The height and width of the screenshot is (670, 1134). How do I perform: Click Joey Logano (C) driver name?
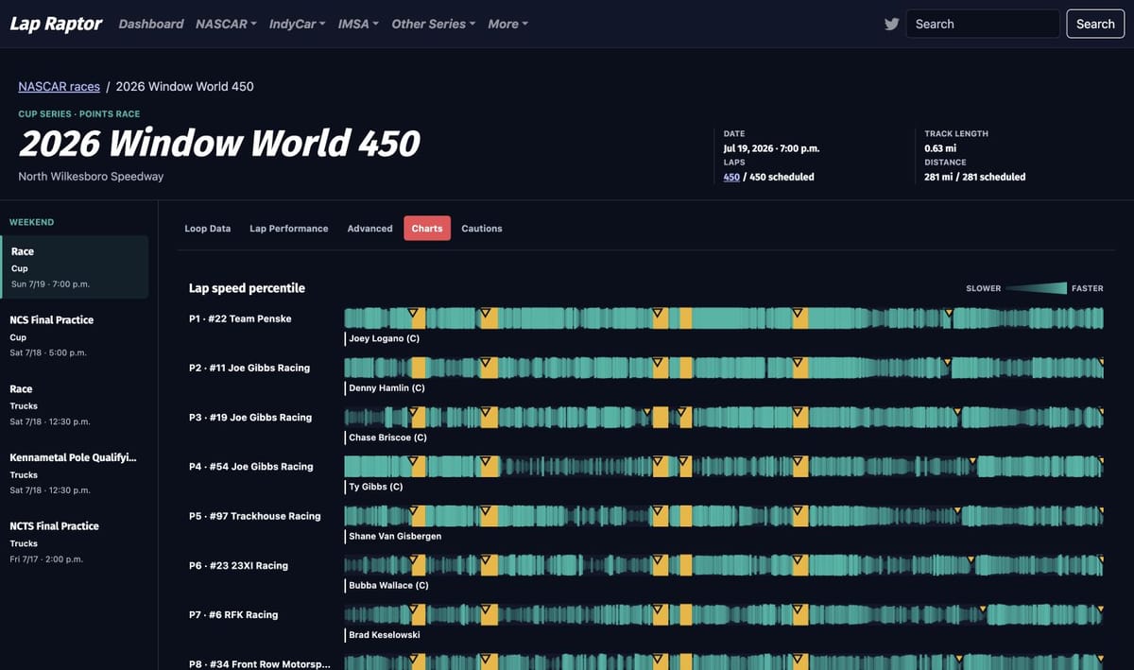click(385, 338)
